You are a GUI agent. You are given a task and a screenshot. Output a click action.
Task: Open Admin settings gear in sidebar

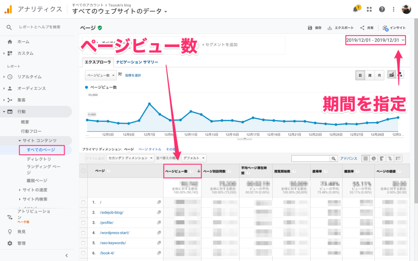[x=10, y=243]
